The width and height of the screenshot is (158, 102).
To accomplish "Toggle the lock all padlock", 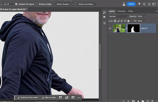I will (129, 21).
